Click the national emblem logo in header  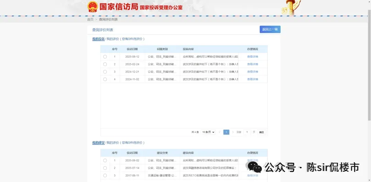(x=92, y=7)
